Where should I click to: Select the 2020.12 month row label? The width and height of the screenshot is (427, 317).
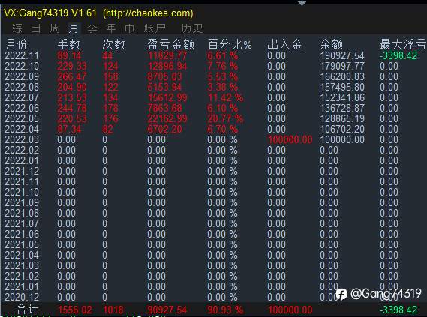tap(22, 297)
